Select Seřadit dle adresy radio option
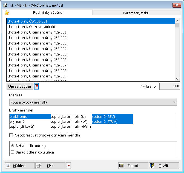Viewport: 184px width, 173px height. (12, 145)
